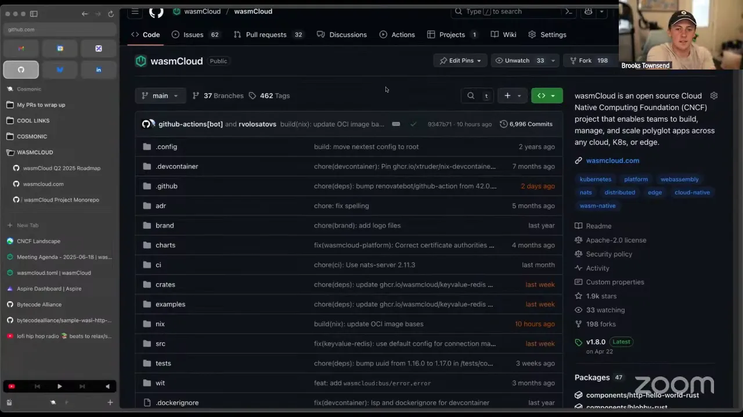
Task: Click the YouTube icon in media player bar
Action: pyautogui.click(x=11, y=386)
